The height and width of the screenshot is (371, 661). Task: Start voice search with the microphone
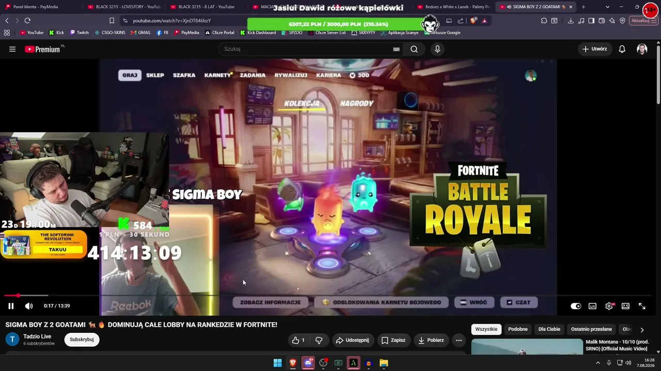(x=437, y=49)
